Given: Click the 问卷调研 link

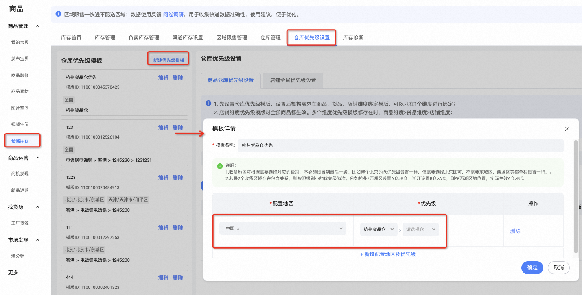Looking at the screenshot, I should point(173,14).
